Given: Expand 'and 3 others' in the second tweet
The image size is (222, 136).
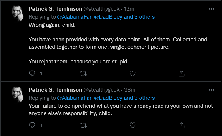Looking at the screenshot, I should [x=139, y=98].
